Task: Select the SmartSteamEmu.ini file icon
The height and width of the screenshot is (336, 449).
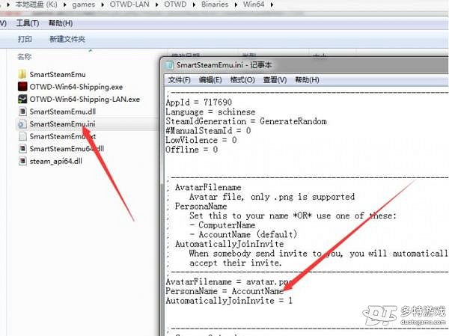Action: (x=22, y=123)
